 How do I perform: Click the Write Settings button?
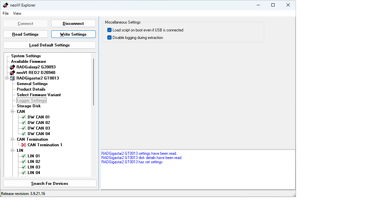[x=73, y=34]
